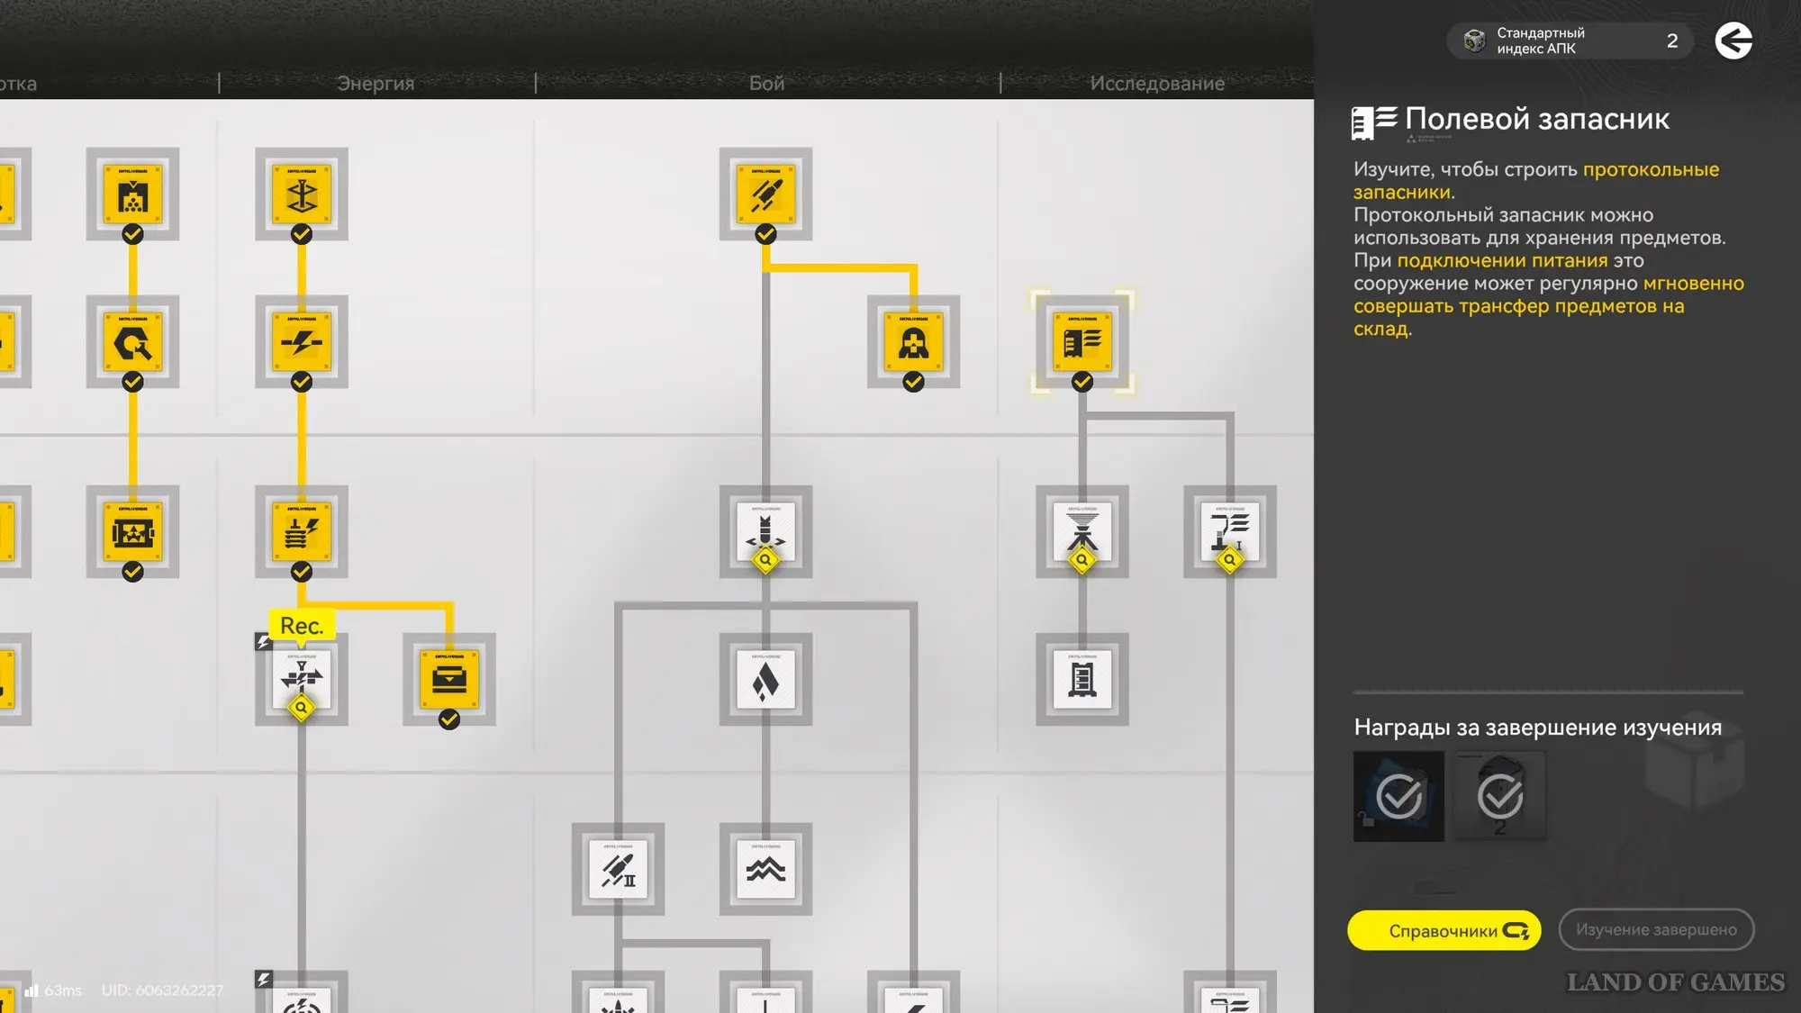This screenshot has height=1013, width=1801.
Task: Switch to the Энергия tab
Action: 376,84
